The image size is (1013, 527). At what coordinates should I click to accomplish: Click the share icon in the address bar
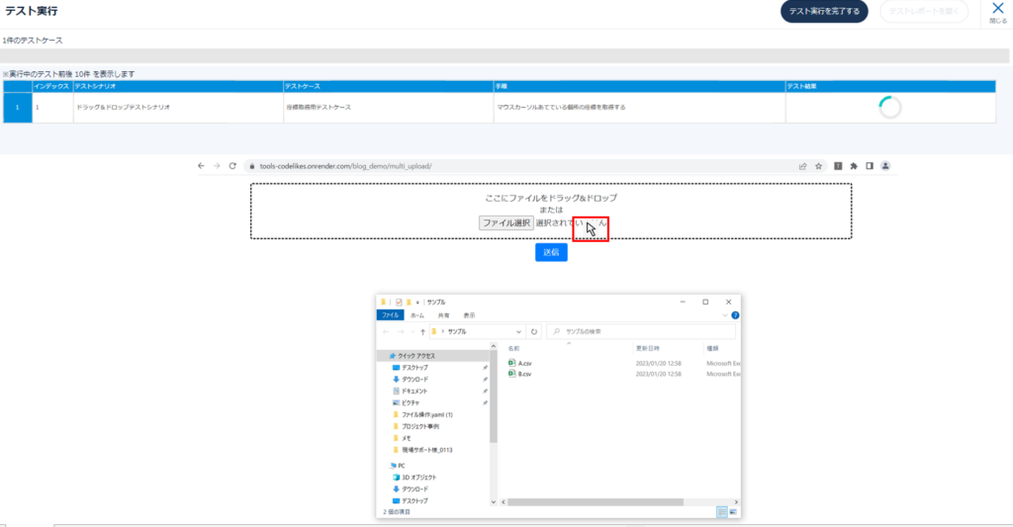coord(801,166)
